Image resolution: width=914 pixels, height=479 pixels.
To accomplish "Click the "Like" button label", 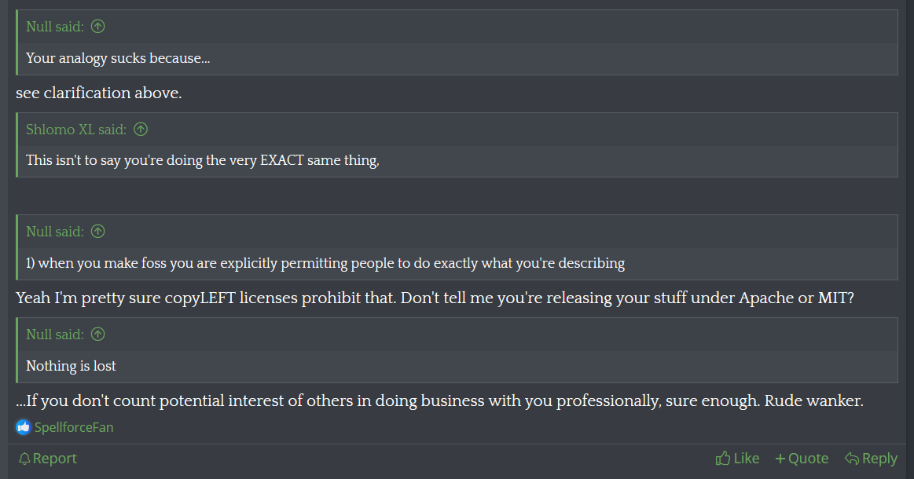I will [x=746, y=459].
